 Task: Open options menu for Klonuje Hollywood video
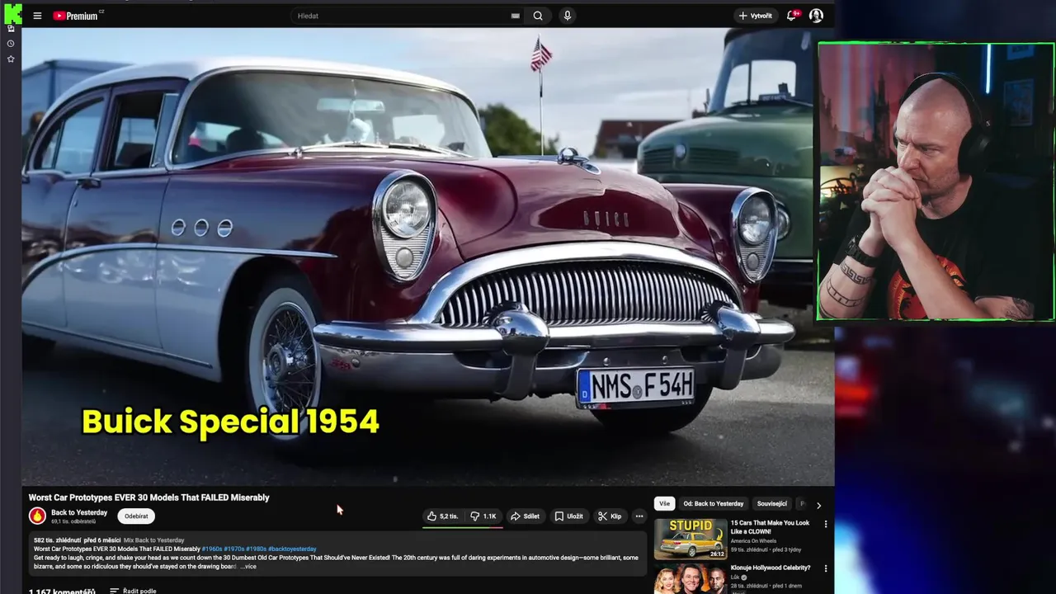click(x=825, y=568)
